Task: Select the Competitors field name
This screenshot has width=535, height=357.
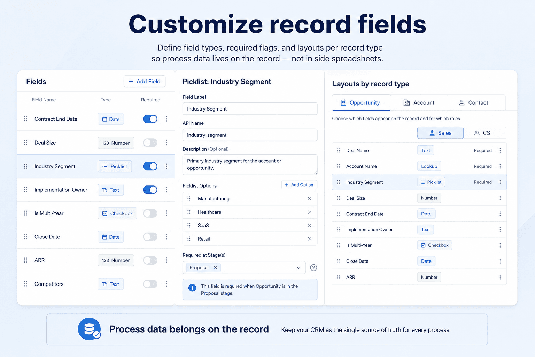Action: pos(49,284)
